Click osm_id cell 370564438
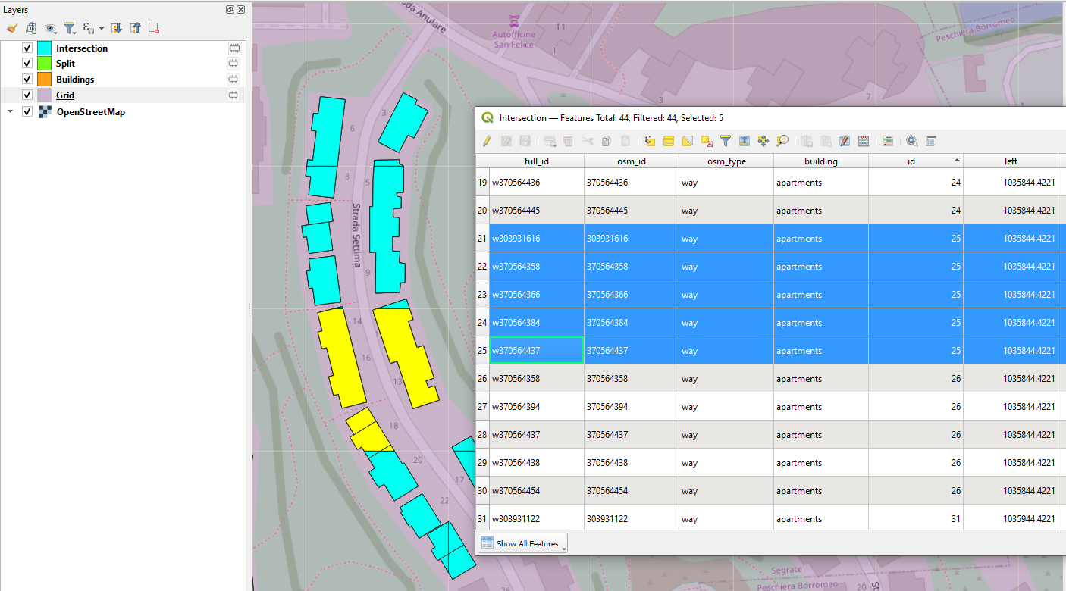 [632, 463]
